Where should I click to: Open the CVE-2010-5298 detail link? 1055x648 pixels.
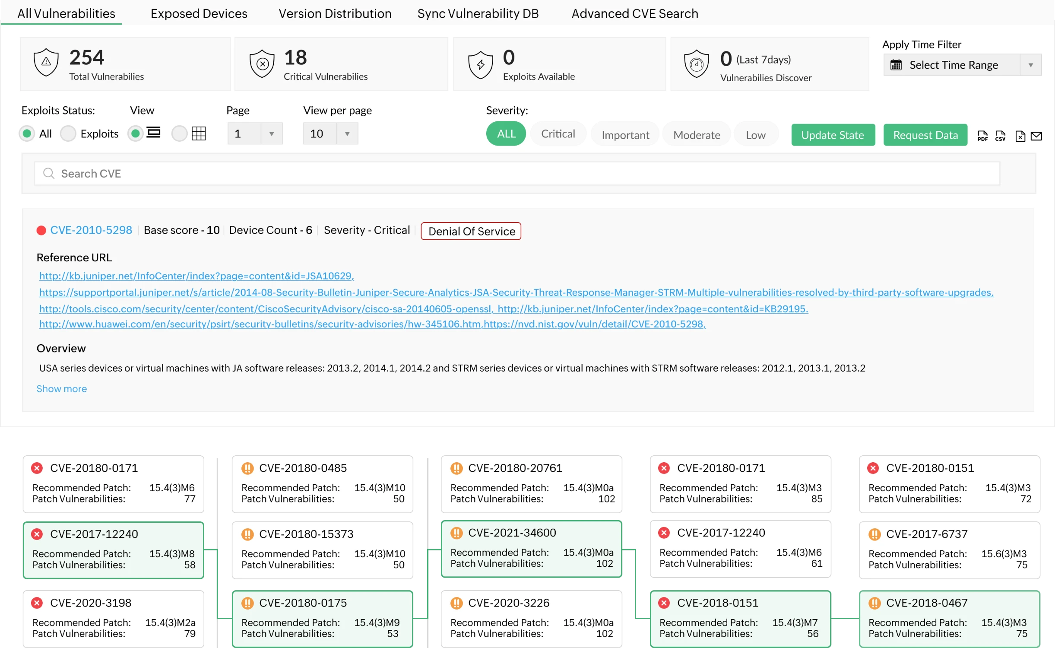(91, 230)
